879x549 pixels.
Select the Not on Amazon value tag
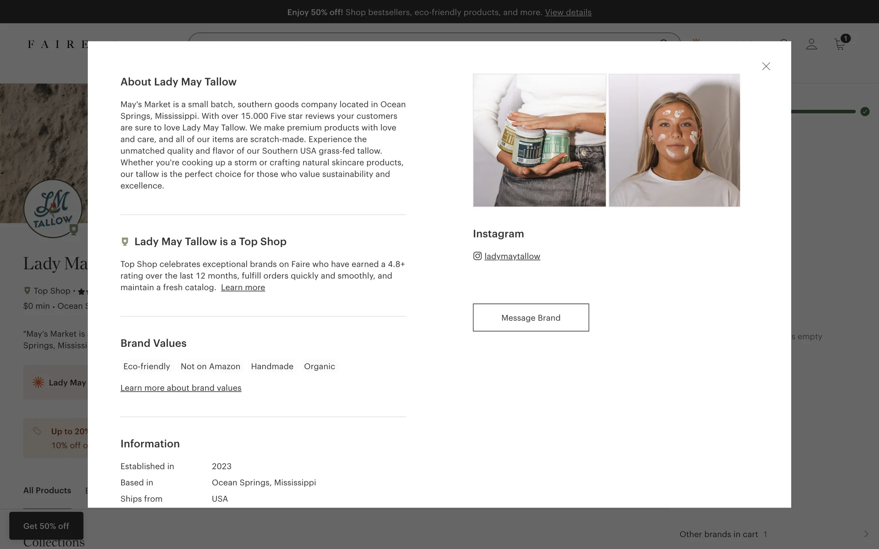pos(211,366)
